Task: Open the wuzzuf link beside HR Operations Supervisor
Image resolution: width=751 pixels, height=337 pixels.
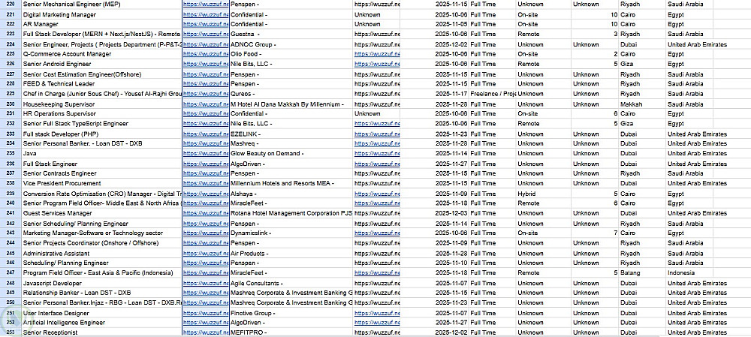Action: pos(206,113)
